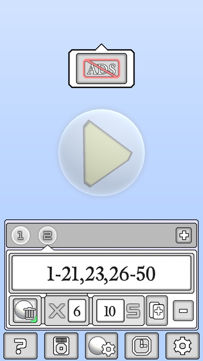Add a new set with the plus icon

(x=184, y=235)
